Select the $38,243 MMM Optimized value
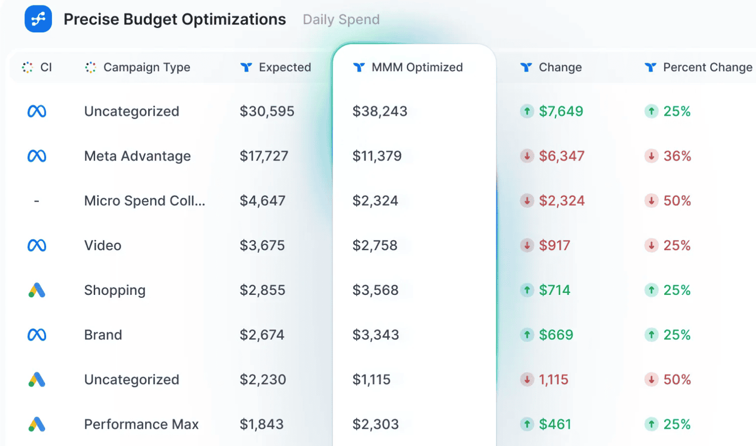Screen dimensions: 756x446 pyautogui.click(x=379, y=111)
